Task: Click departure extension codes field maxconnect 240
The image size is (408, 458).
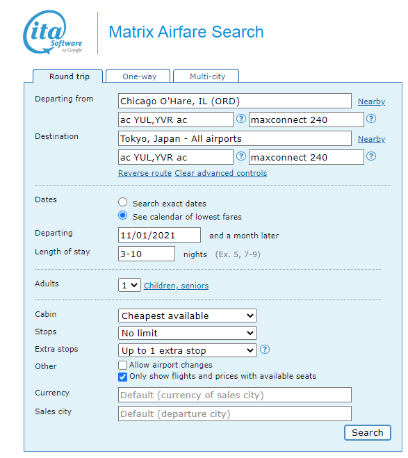Action: click(x=307, y=120)
